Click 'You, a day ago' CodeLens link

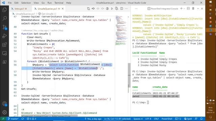point(41,31)
